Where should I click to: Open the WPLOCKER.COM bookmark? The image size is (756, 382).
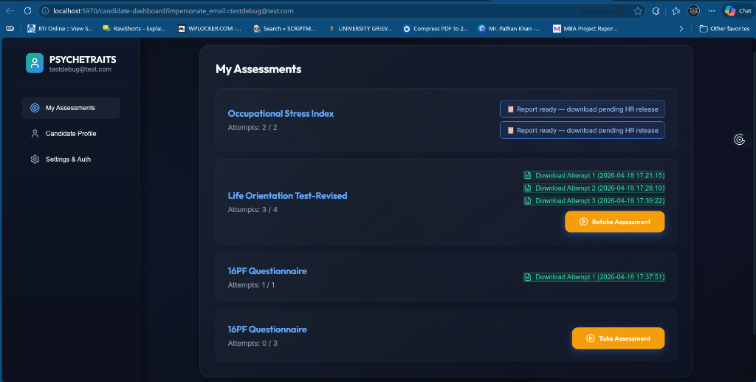tap(209, 29)
